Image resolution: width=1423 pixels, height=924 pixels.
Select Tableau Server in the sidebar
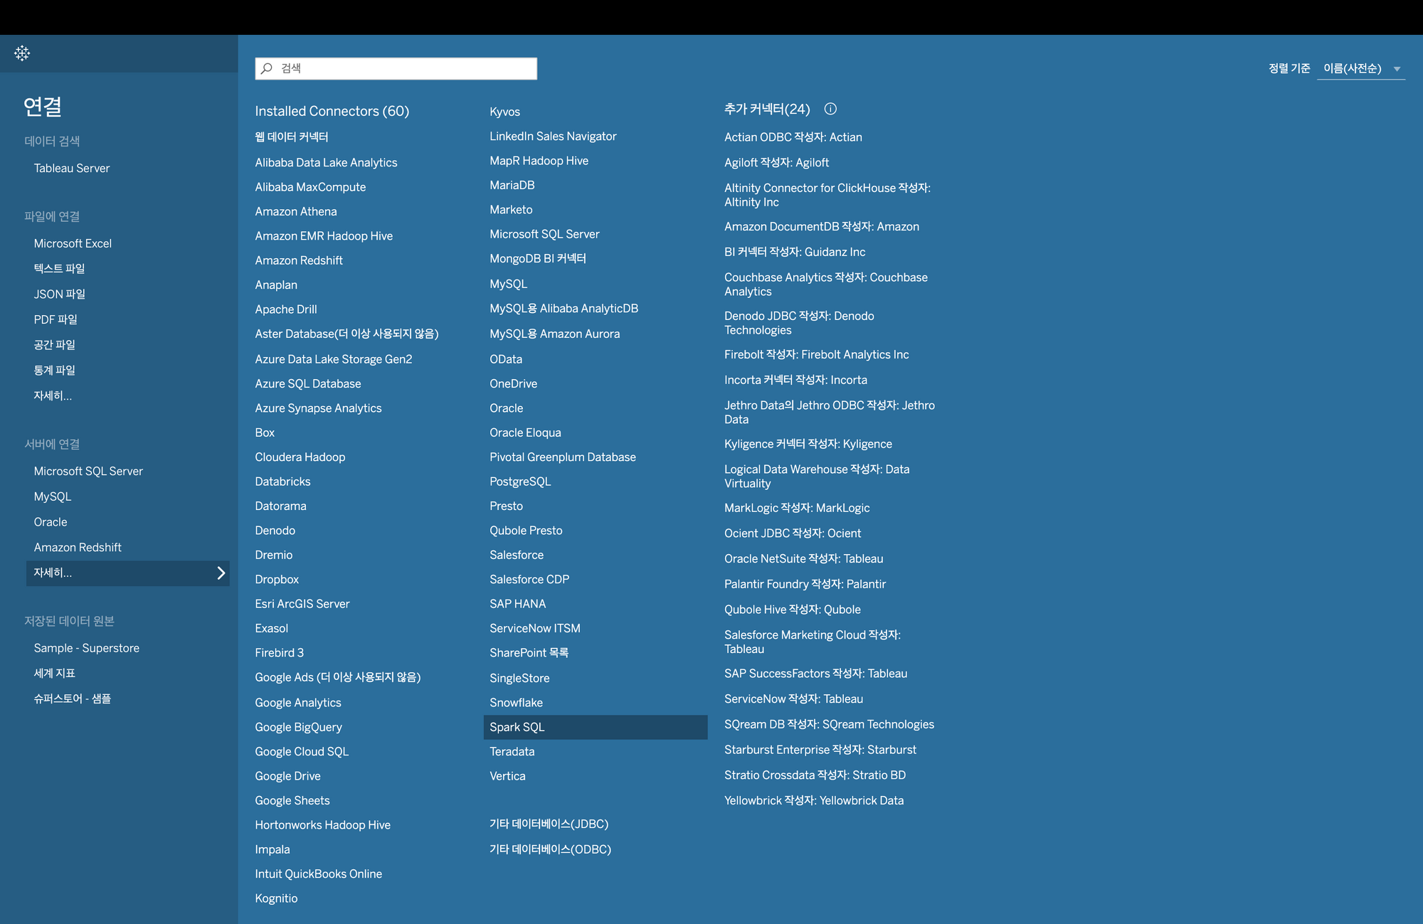72,169
